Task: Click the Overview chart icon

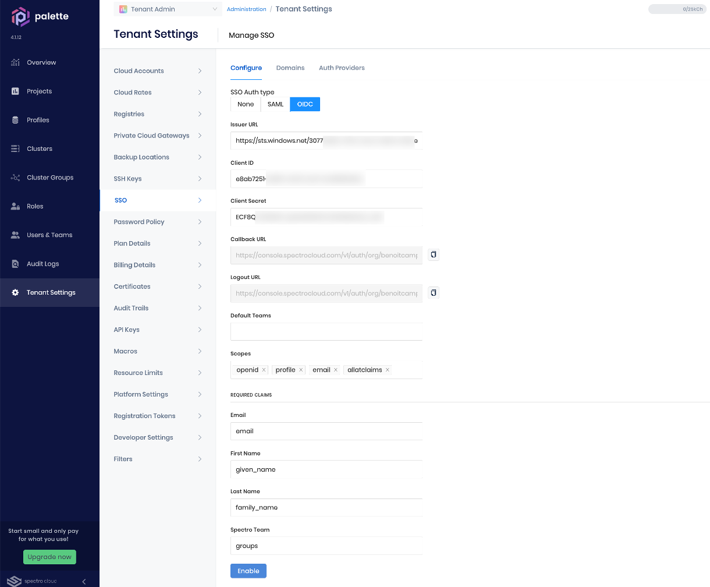Action: tap(15, 62)
